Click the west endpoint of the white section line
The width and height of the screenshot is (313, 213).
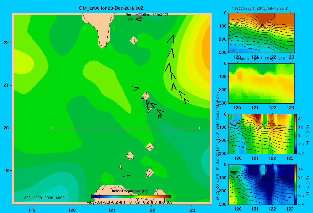[52, 128]
